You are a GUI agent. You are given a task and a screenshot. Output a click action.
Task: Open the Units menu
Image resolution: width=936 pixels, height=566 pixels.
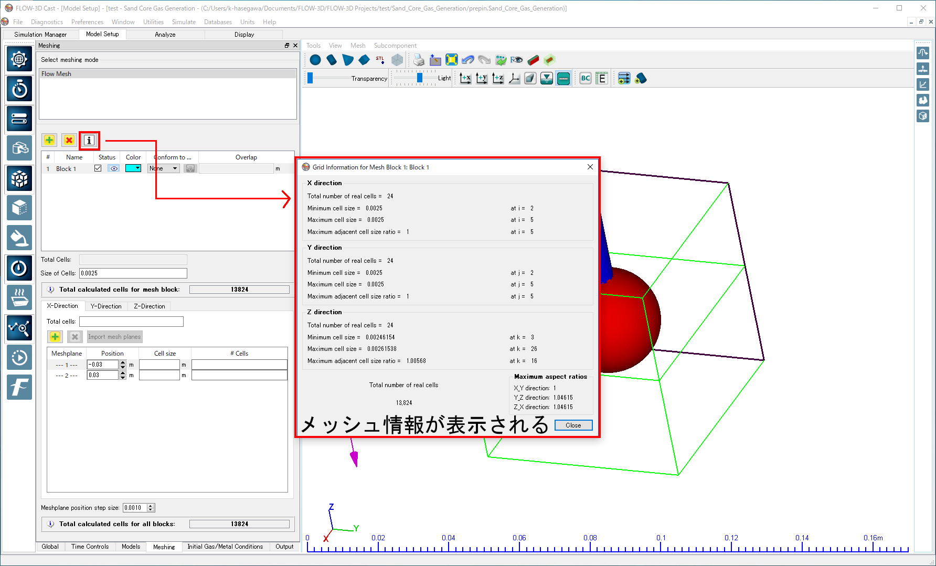(x=247, y=22)
